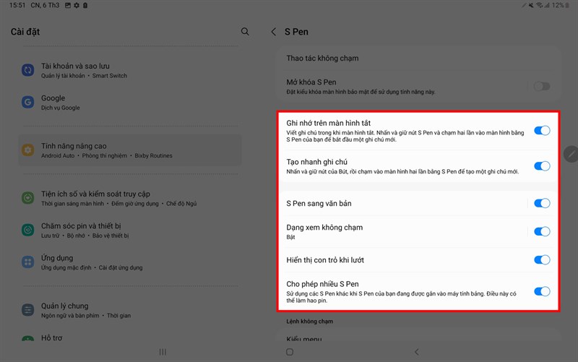The width and height of the screenshot is (578, 362).
Task: Open Chăm sóc pin và thiết bị
Action: tap(130, 230)
